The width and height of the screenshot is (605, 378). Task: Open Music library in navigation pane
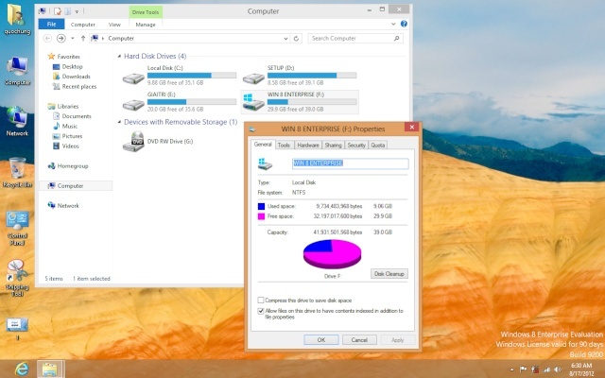69,126
